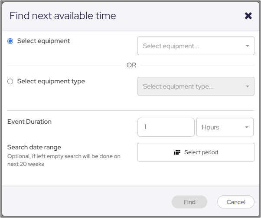
Task: Cancel the search dialog
Action: point(236,202)
